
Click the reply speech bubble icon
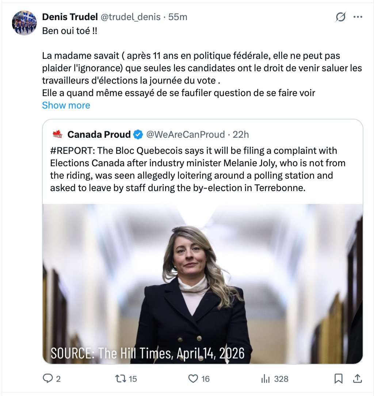[x=48, y=379]
